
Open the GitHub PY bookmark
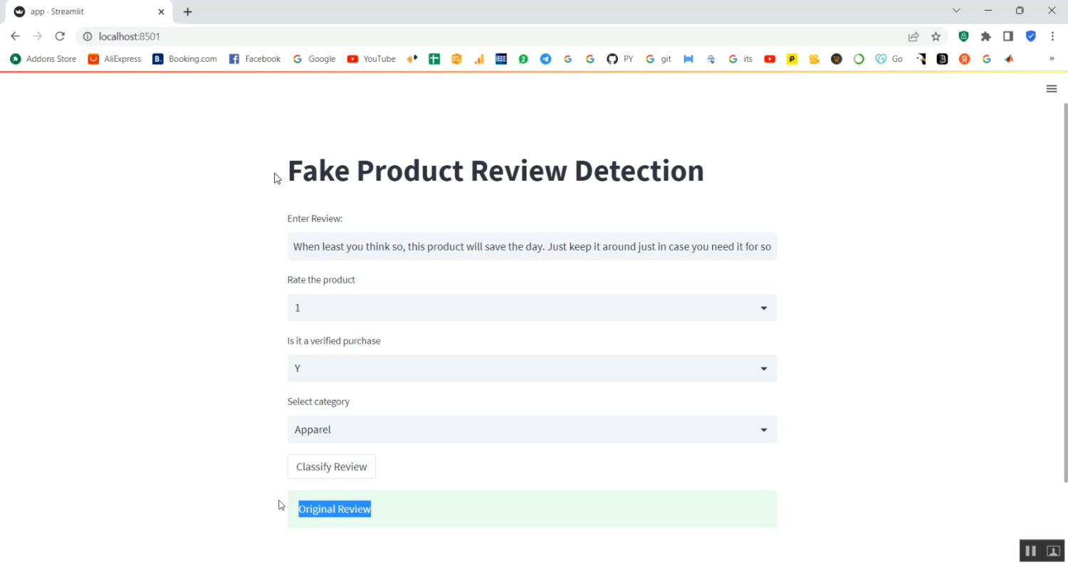(619, 59)
